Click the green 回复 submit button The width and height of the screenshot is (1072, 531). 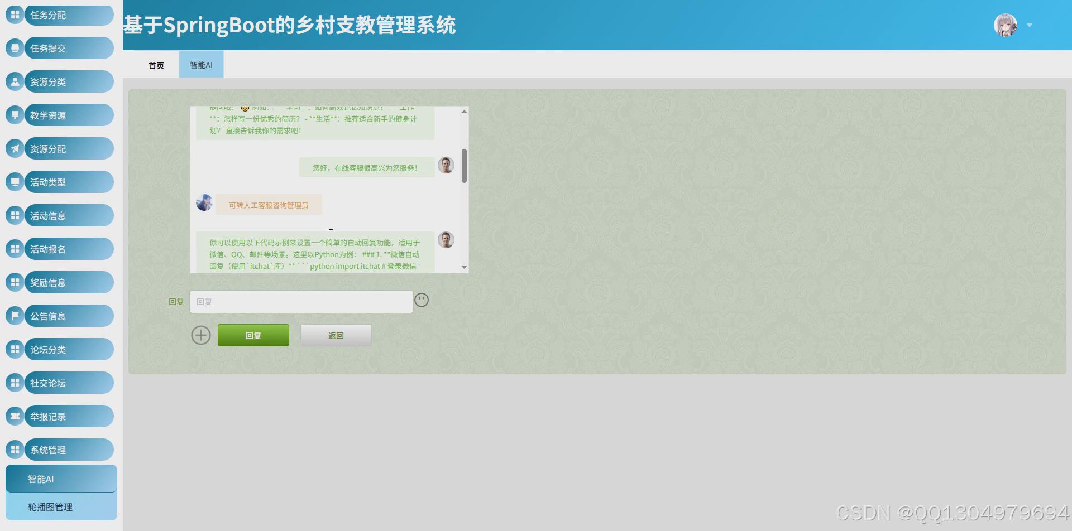click(253, 335)
